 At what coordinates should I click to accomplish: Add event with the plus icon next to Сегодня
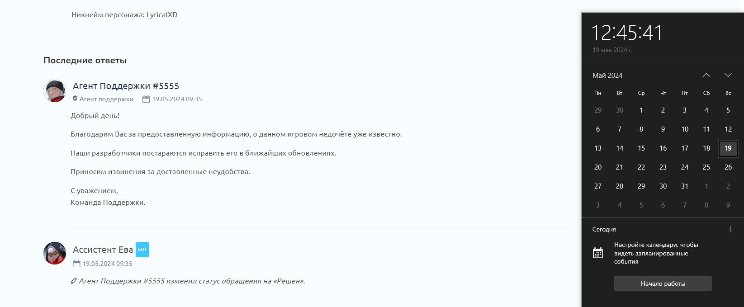coord(730,229)
